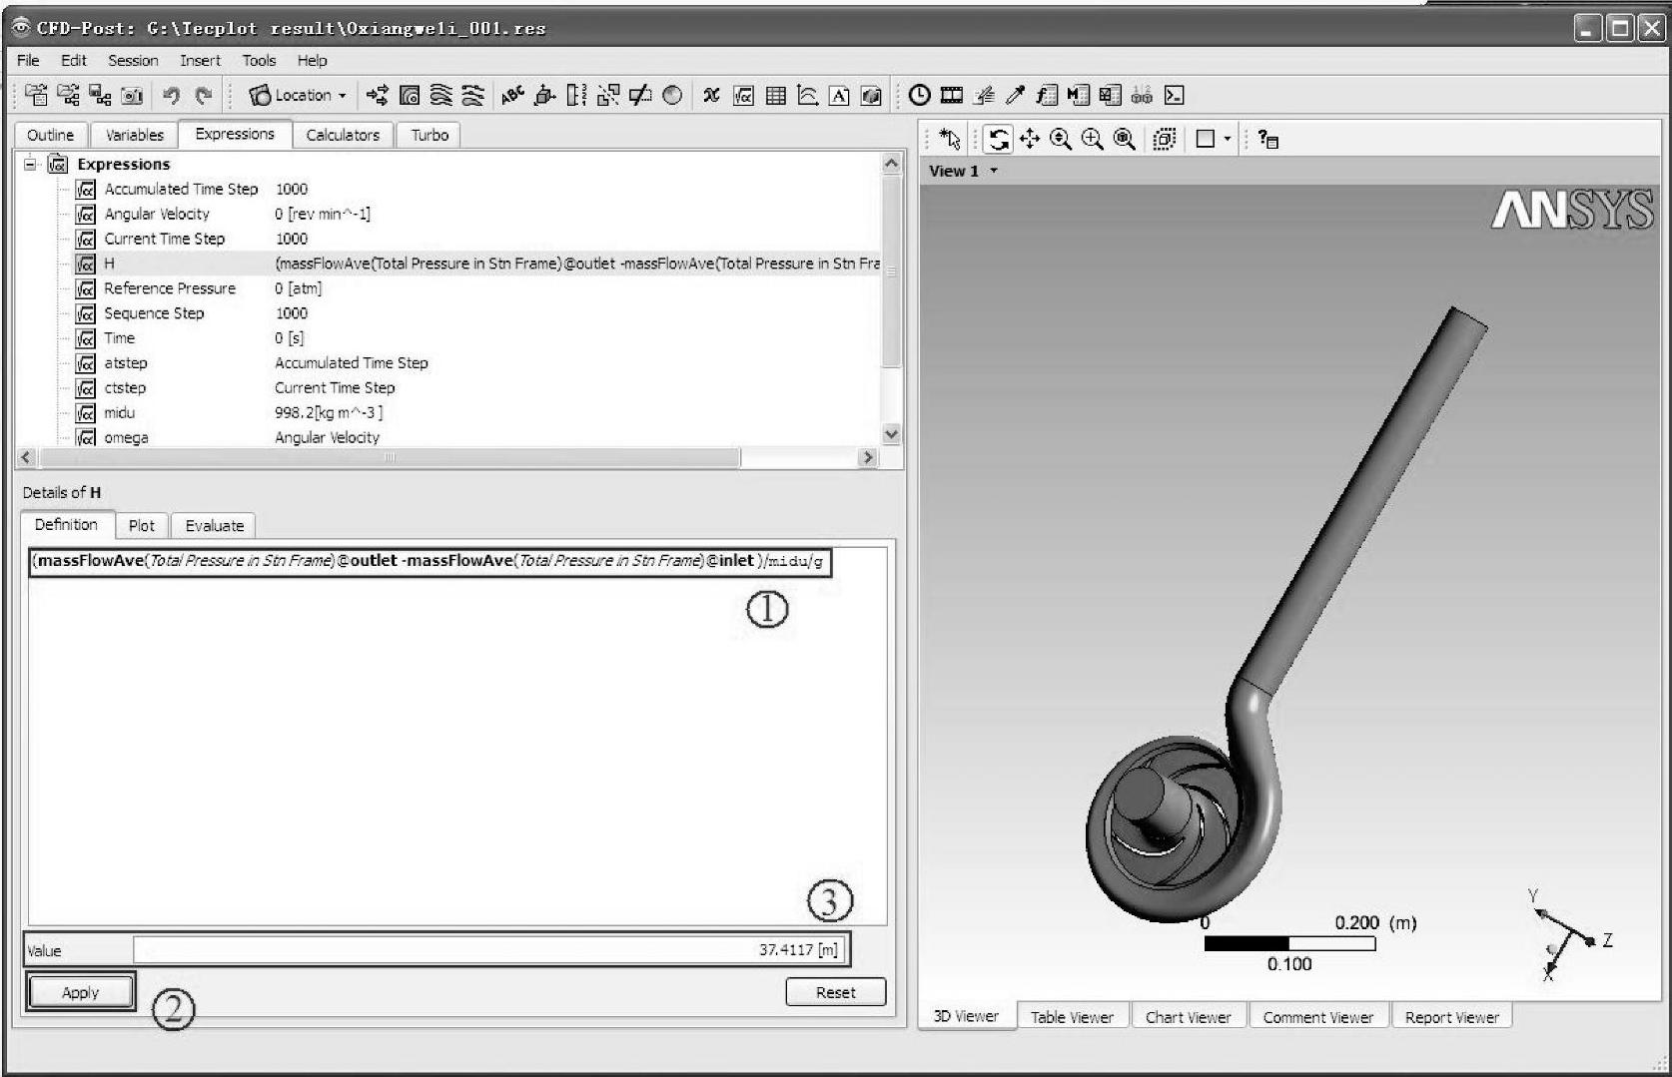This screenshot has height=1077, width=1672.
Task: Open the Quick Editor tool
Action: tap(984, 96)
